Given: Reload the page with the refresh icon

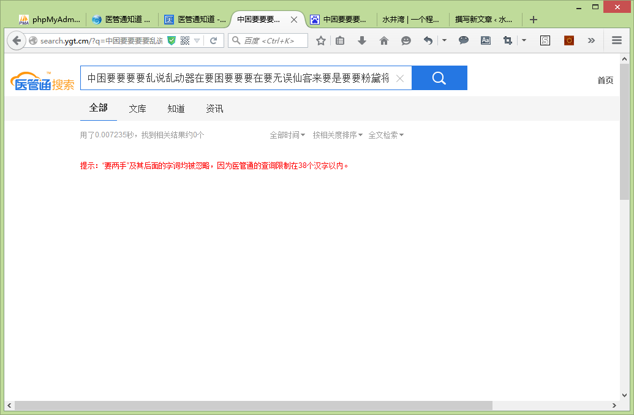Looking at the screenshot, I should click(214, 40).
